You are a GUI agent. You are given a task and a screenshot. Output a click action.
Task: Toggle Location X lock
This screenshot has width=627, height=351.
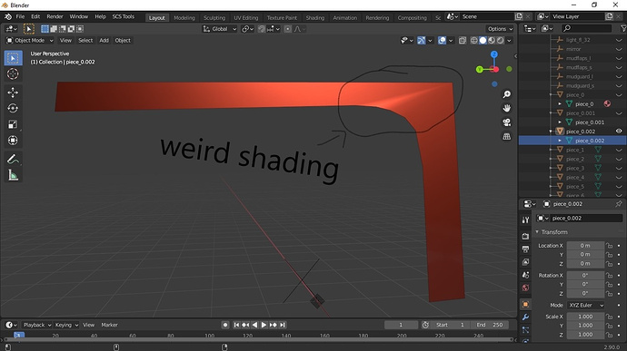tap(609, 246)
